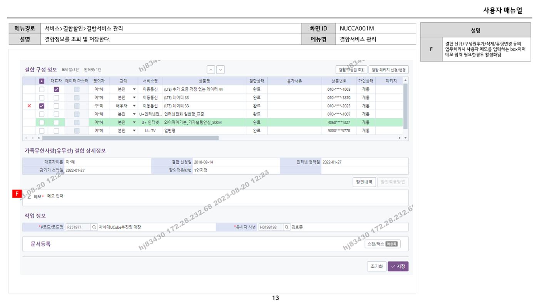Click 결합 패키지 신청/변경 button

pyautogui.click(x=388, y=70)
